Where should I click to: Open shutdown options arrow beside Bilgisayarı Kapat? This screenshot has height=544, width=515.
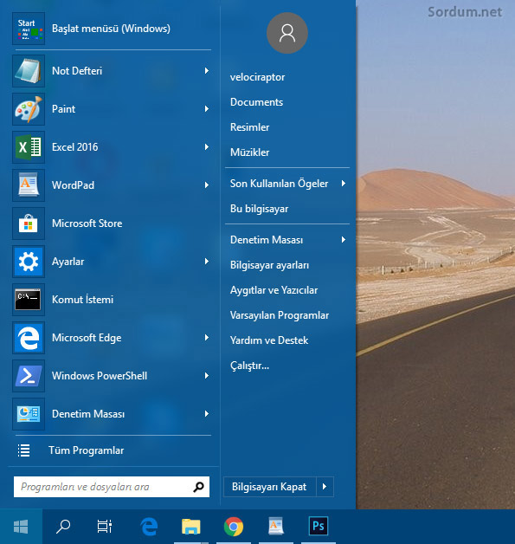[325, 487]
